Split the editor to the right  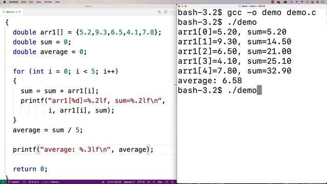point(166,12)
